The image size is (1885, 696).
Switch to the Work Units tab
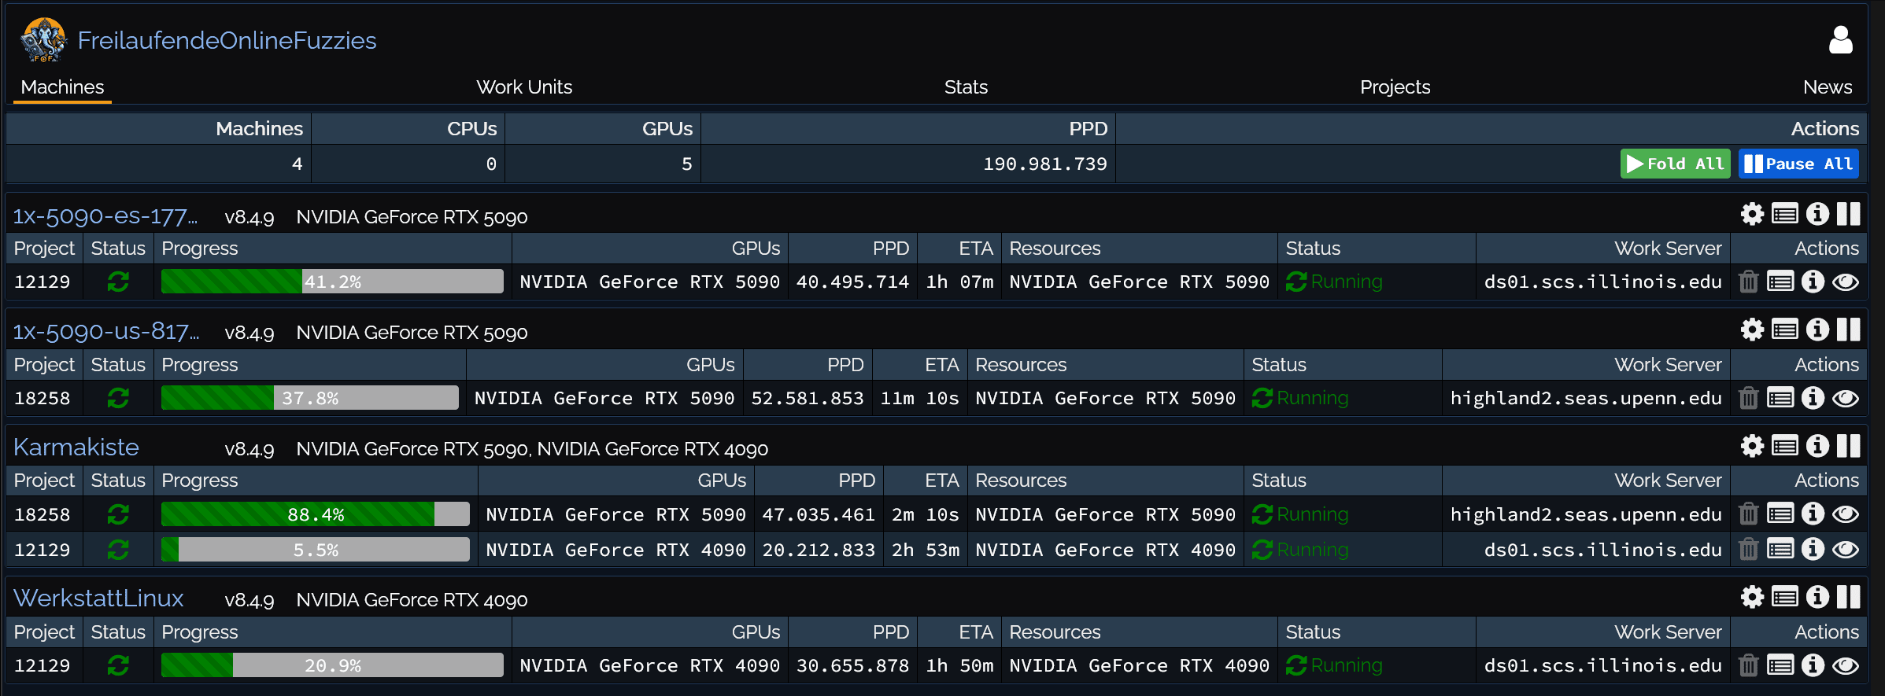pyautogui.click(x=524, y=87)
